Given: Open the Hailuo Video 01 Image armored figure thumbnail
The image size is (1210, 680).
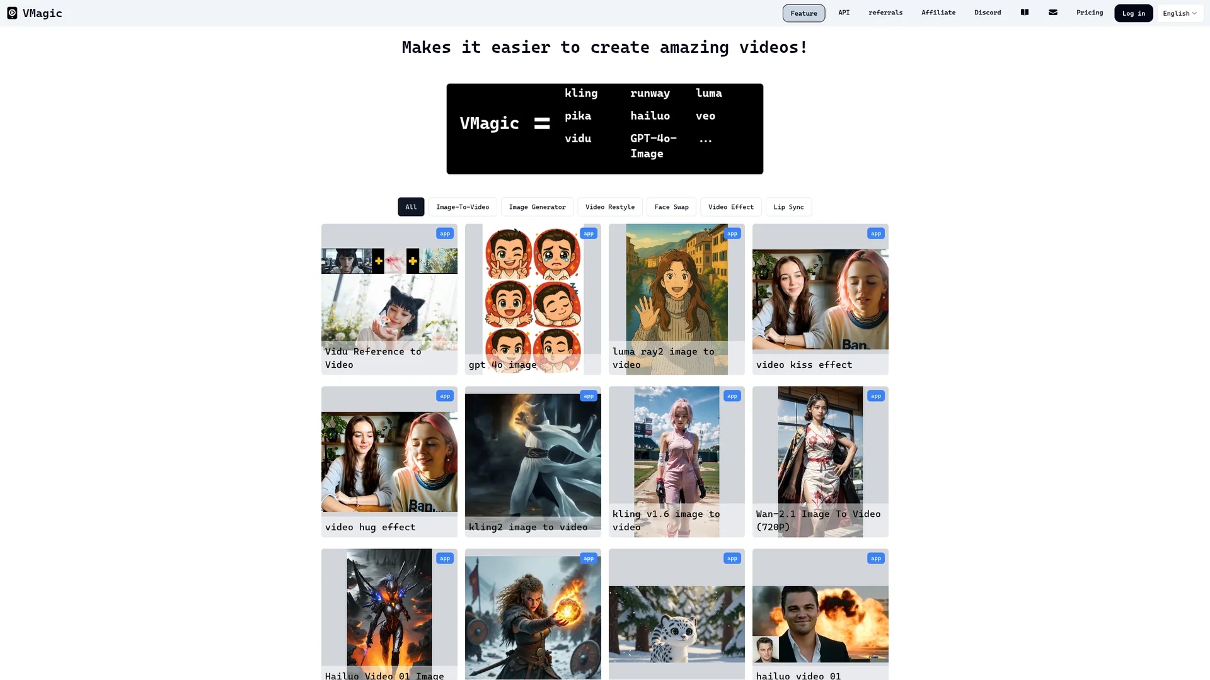Looking at the screenshot, I should coord(389,615).
